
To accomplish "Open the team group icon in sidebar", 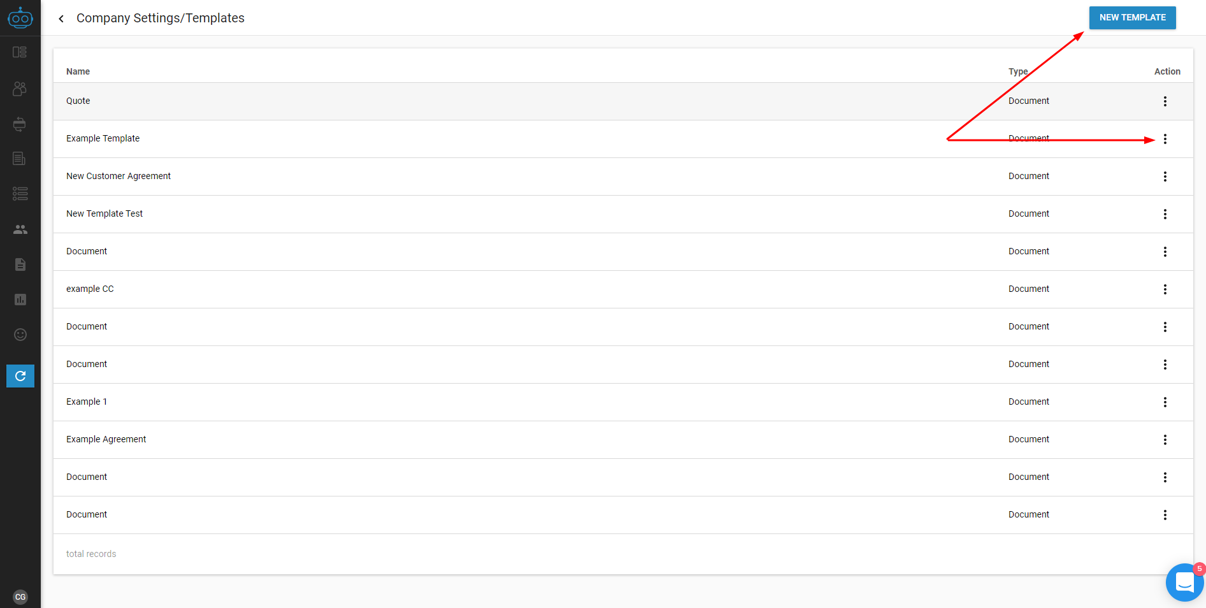I will [20, 229].
